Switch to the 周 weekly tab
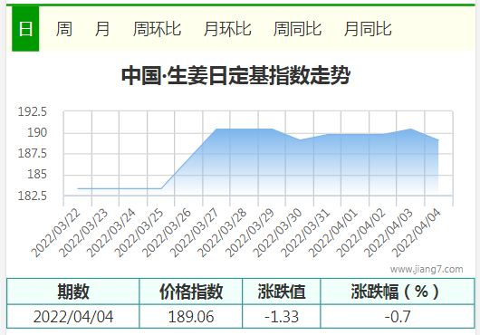 click(x=63, y=29)
